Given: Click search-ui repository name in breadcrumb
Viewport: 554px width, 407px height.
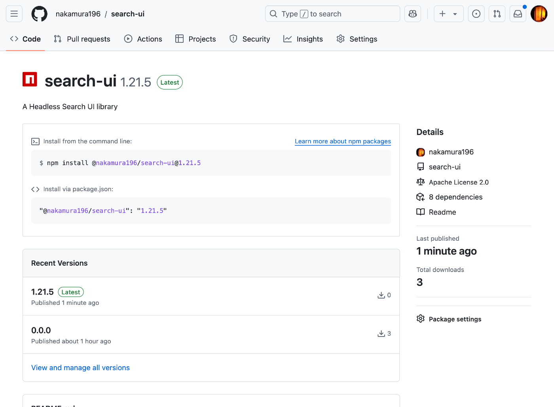Looking at the screenshot, I should (x=128, y=14).
